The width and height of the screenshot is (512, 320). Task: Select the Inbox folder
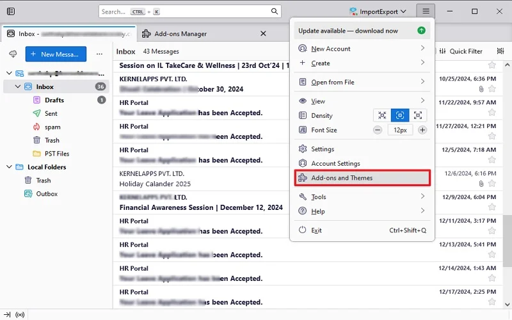tap(56, 86)
